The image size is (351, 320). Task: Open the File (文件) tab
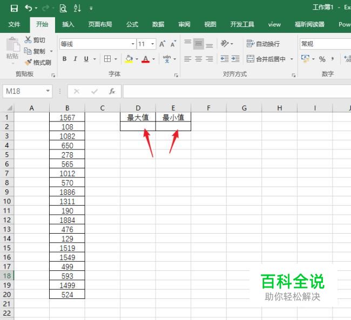click(x=14, y=24)
